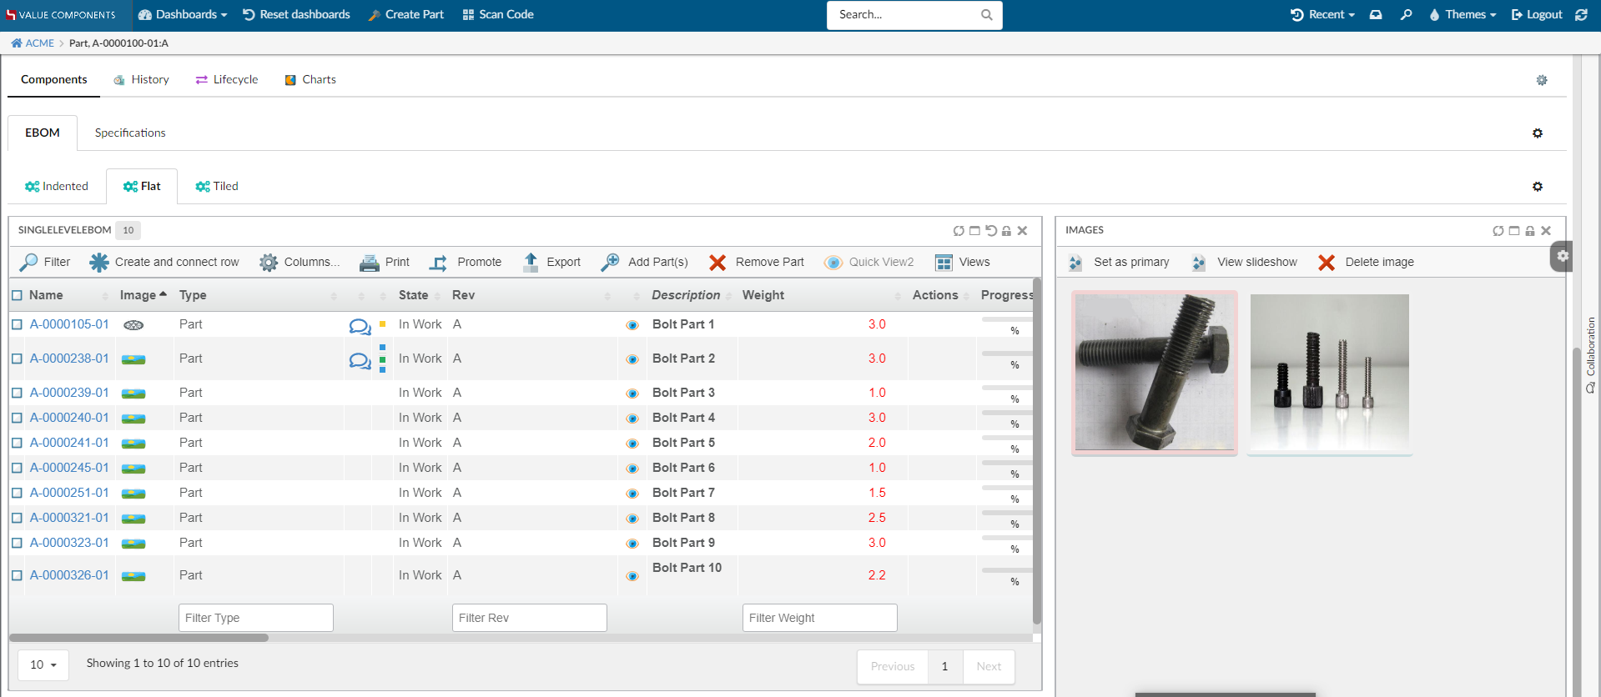The image size is (1601, 697).
Task: Open comments bubble for A-0000105-01
Action: click(360, 326)
